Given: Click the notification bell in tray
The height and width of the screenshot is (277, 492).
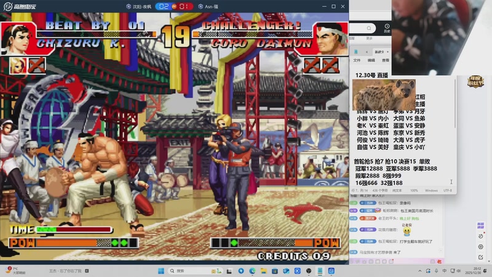Looking at the screenshot, I should 485,271.
